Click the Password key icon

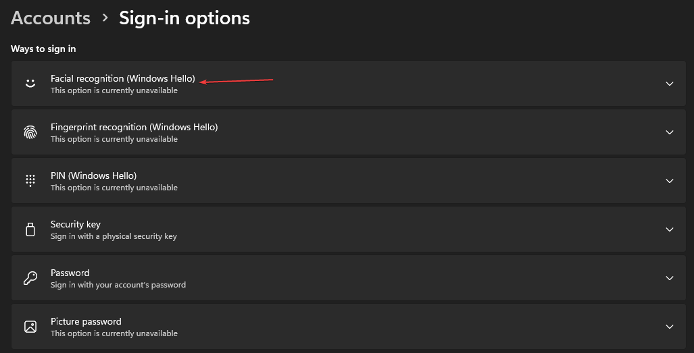point(30,278)
